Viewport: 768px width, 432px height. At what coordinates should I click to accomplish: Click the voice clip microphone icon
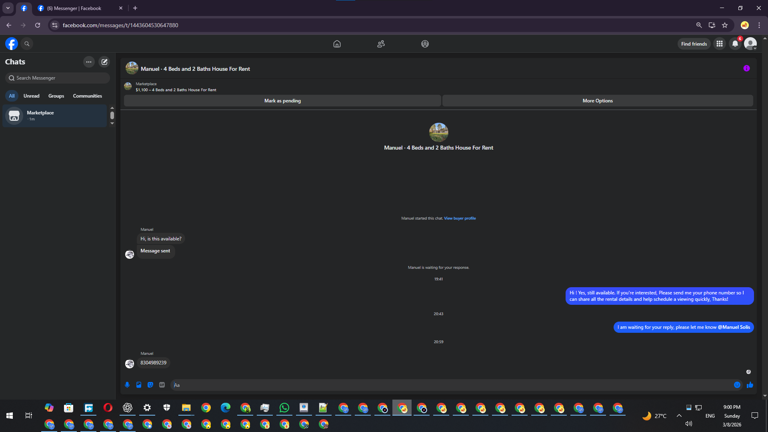coord(127,385)
